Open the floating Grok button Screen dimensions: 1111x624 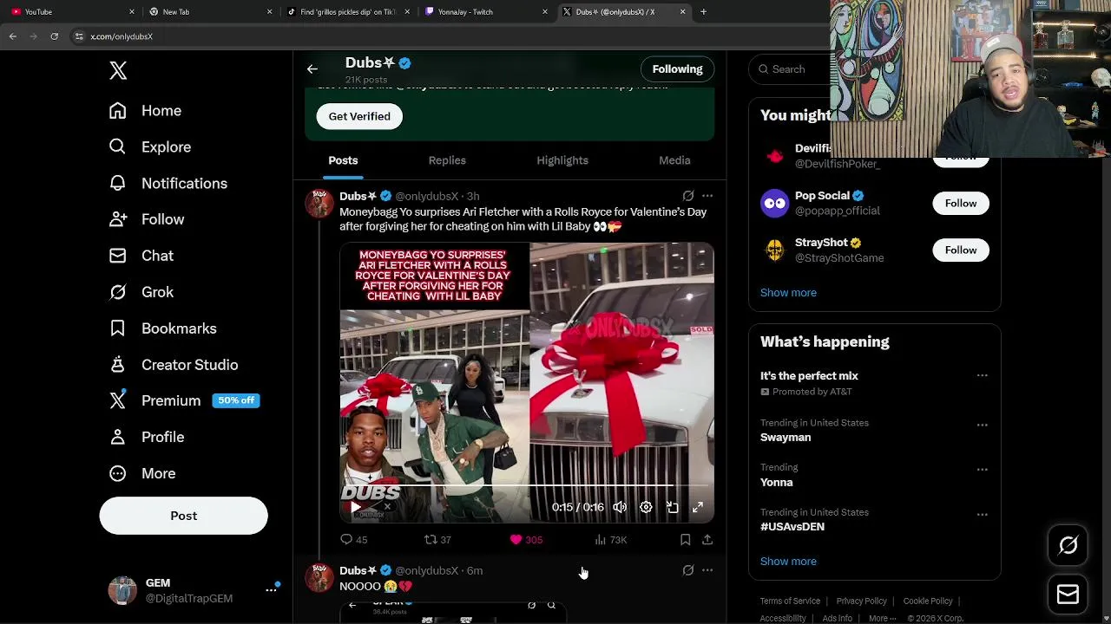1068,545
